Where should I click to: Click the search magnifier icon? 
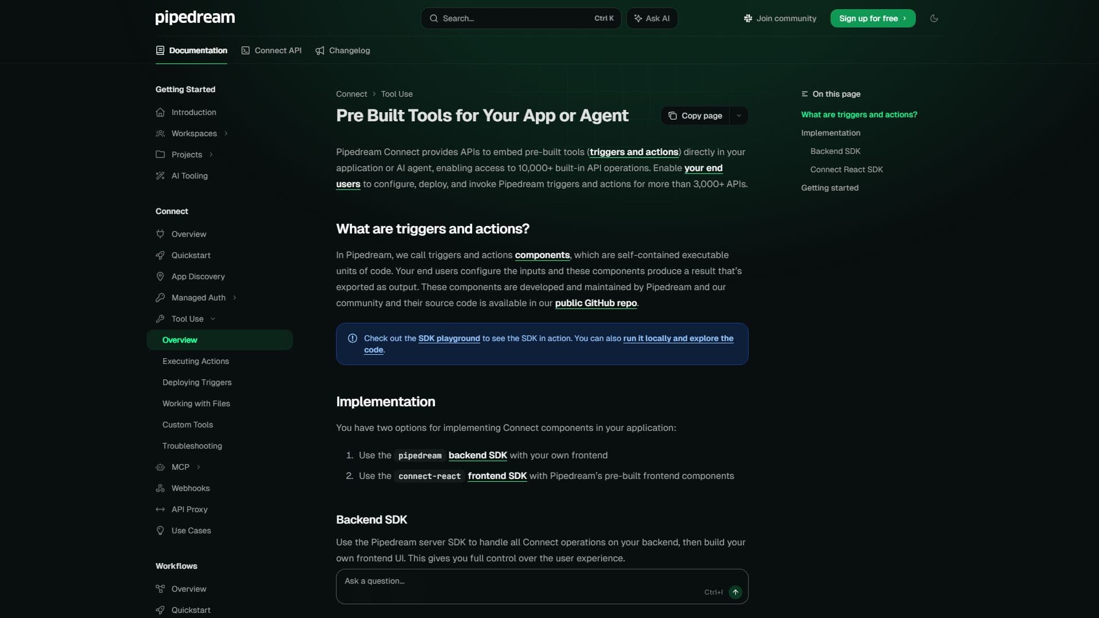coord(434,18)
